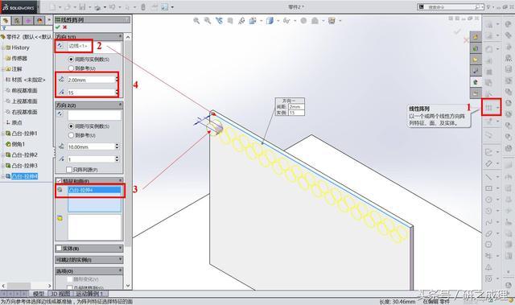Select the spacing and instances radio in Direction 1

point(71,60)
